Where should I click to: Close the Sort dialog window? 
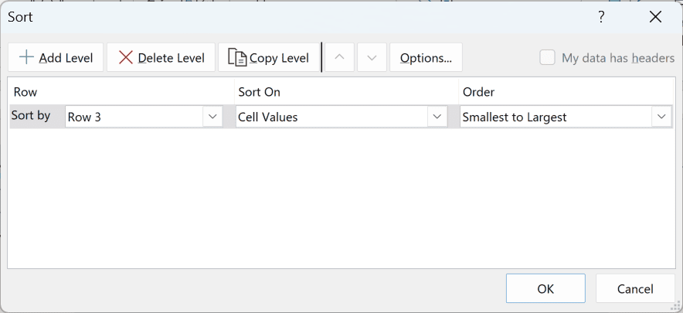[655, 18]
